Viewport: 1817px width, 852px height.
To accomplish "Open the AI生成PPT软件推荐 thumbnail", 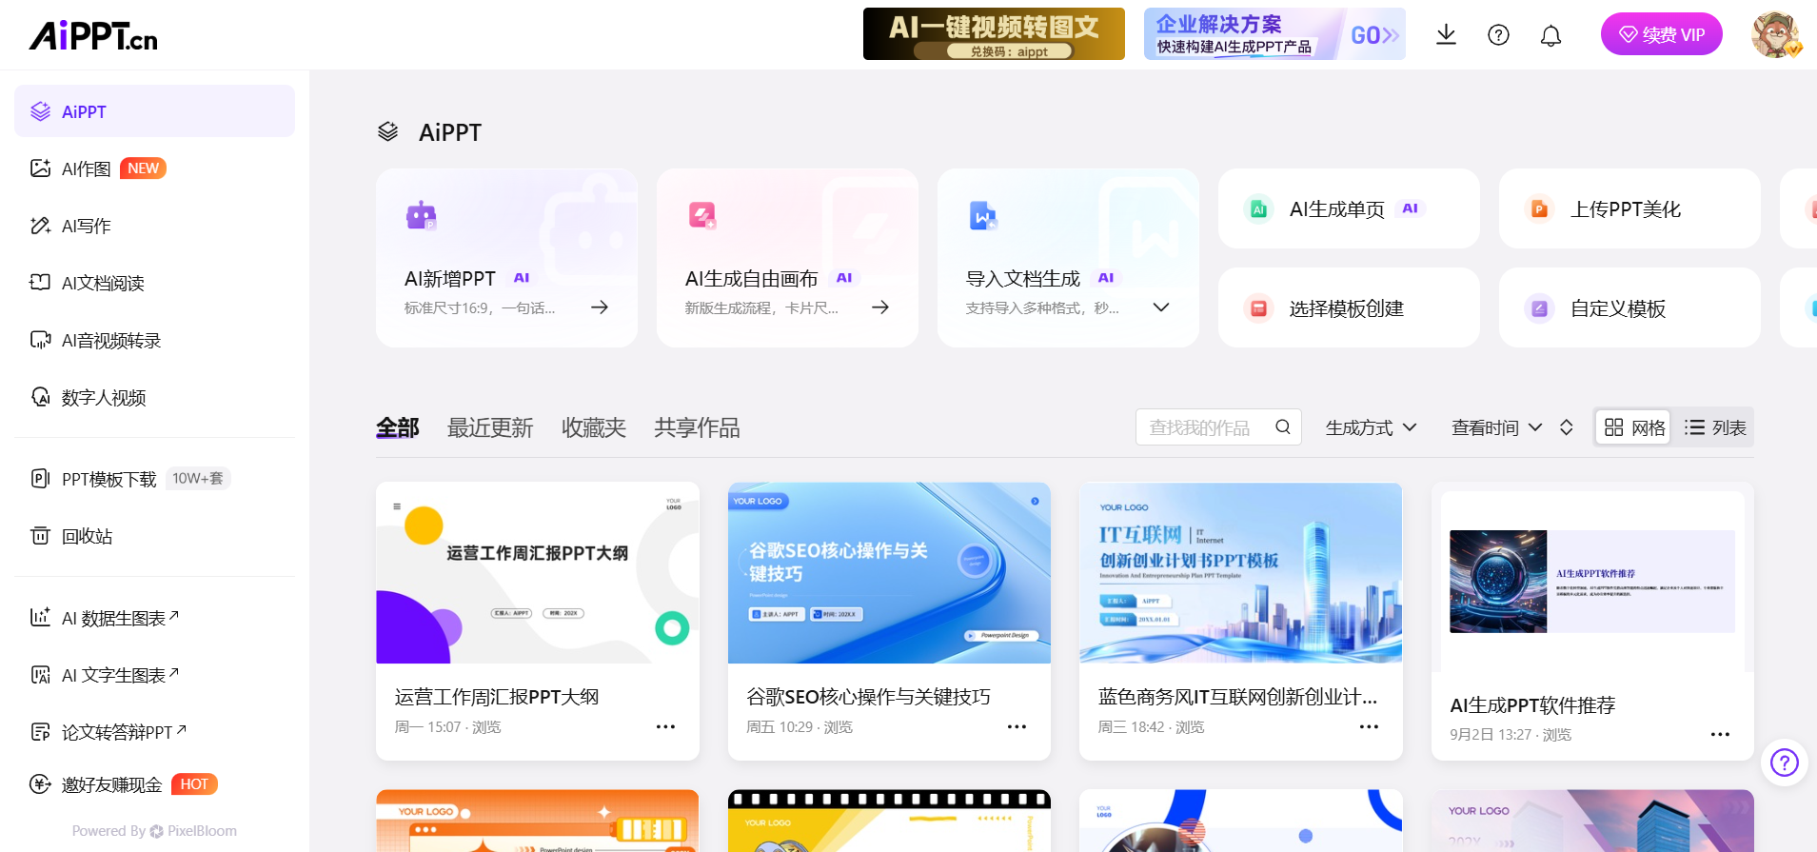I will 1592,582.
